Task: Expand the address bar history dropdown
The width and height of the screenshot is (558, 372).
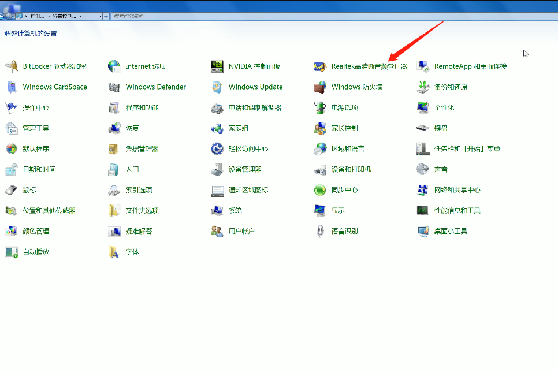Action: (101, 16)
